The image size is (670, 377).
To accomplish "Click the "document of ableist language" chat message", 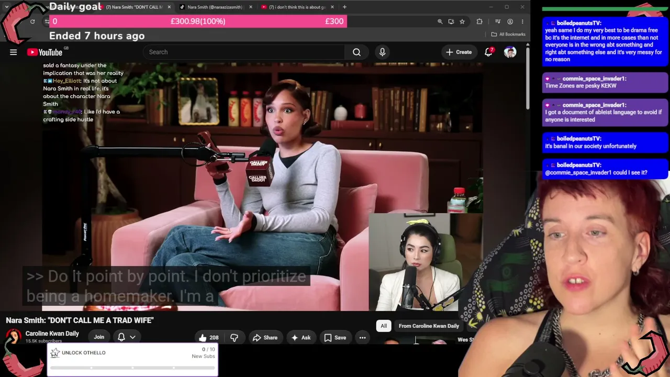I will (605, 112).
